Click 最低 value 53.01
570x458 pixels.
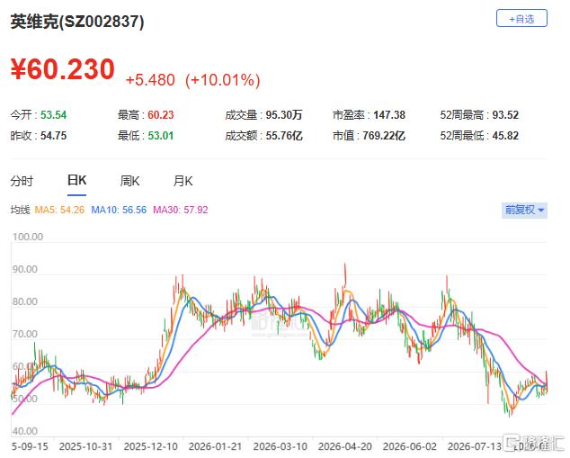pyautogui.click(x=161, y=136)
